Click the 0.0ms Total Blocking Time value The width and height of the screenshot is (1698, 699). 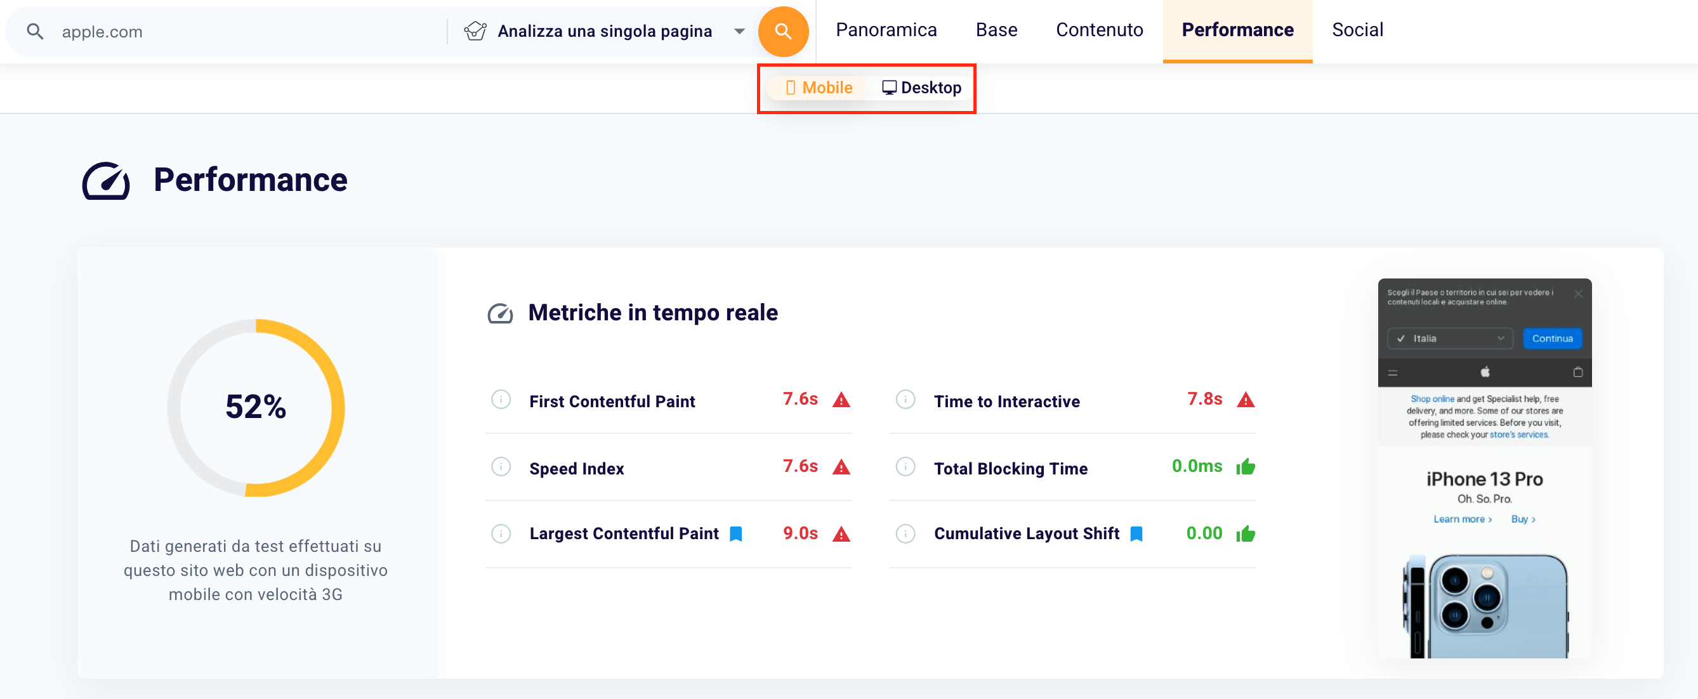pos(1196,466)
